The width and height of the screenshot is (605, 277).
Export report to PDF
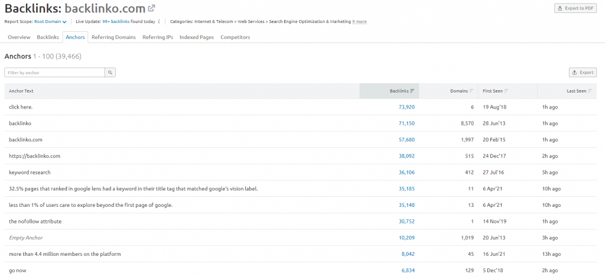click(x=575, y=8)
